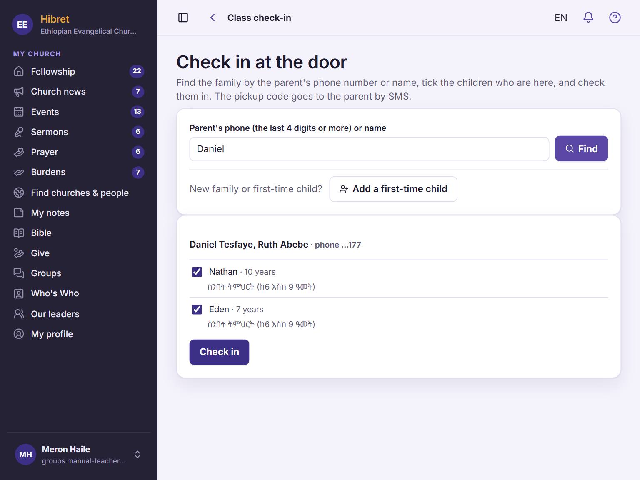Click the "Class check-in" breadcrumb title
640x480 pixels.
click(x=259, y=17)
